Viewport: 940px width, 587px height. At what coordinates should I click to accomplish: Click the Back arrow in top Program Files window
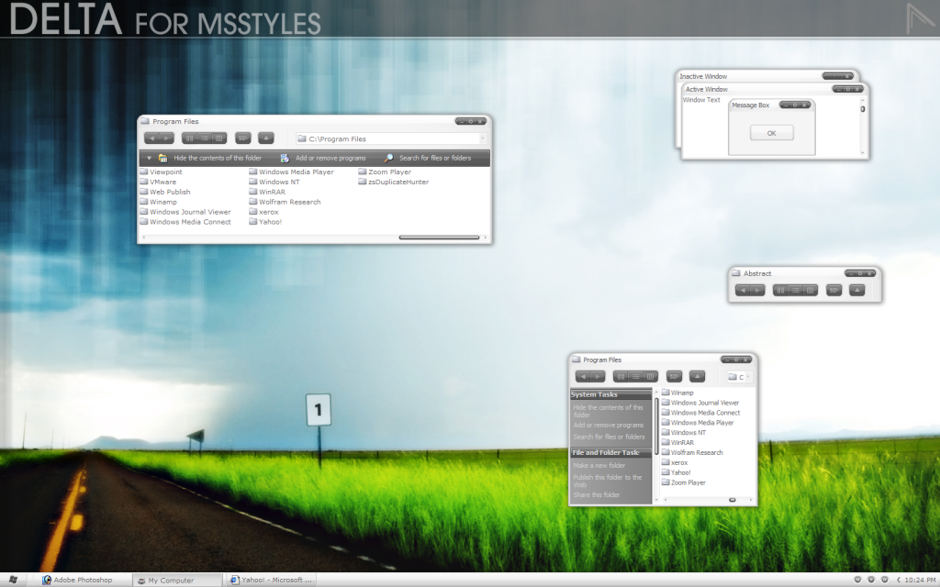152,138
